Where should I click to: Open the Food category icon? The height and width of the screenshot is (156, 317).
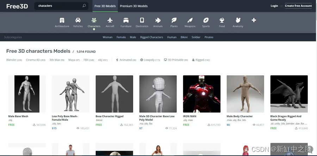pyautogui.click(x=222, y=20)
